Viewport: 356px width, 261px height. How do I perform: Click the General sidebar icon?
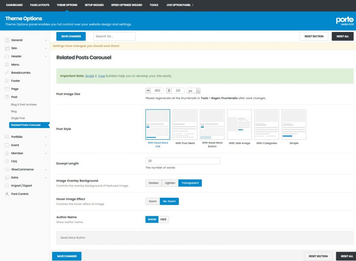(x=7, y=40)
